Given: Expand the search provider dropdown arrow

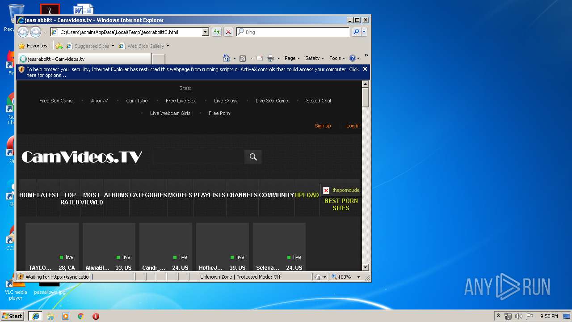Looking at the screenshot, I should point(364,32).
